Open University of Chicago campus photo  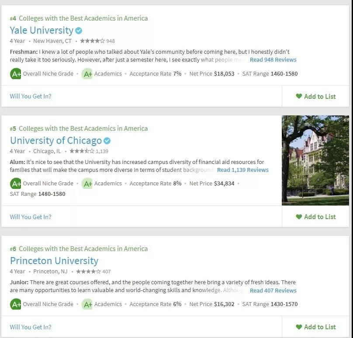click(315, 160)
